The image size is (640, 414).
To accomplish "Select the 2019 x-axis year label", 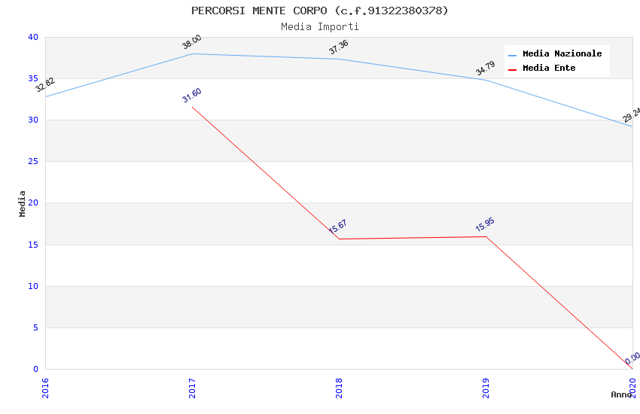I will tap(486, 388).
